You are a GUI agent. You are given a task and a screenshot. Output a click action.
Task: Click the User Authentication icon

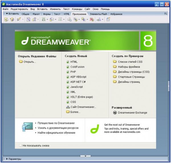99,19
